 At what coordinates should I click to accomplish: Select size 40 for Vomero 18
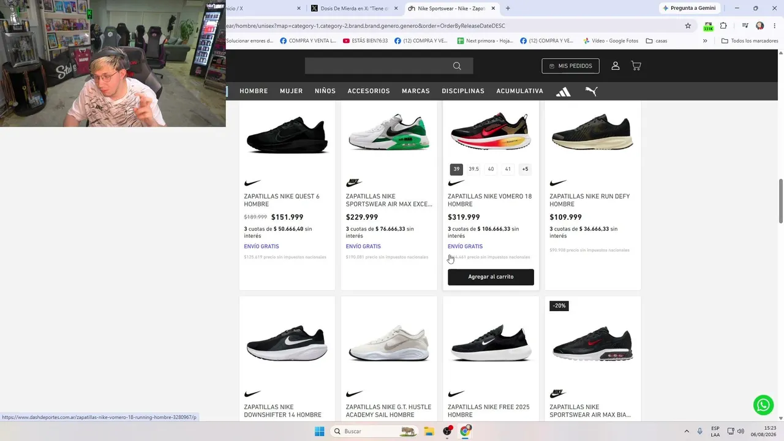[491, 170]
